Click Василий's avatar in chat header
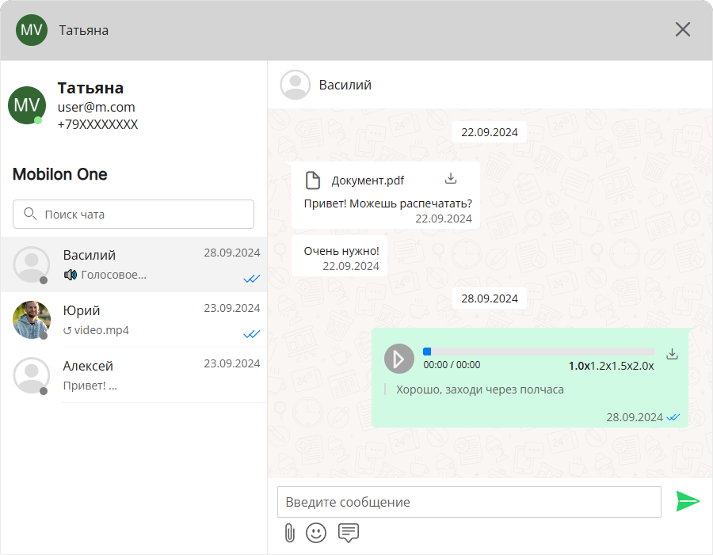This screenshot has height=555, width=713. (x=295, y=85)
